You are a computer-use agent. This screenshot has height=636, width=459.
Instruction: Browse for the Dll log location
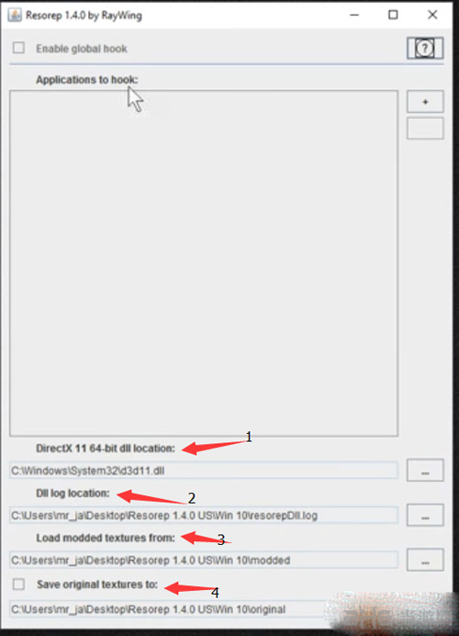click(x=425, y=515)
